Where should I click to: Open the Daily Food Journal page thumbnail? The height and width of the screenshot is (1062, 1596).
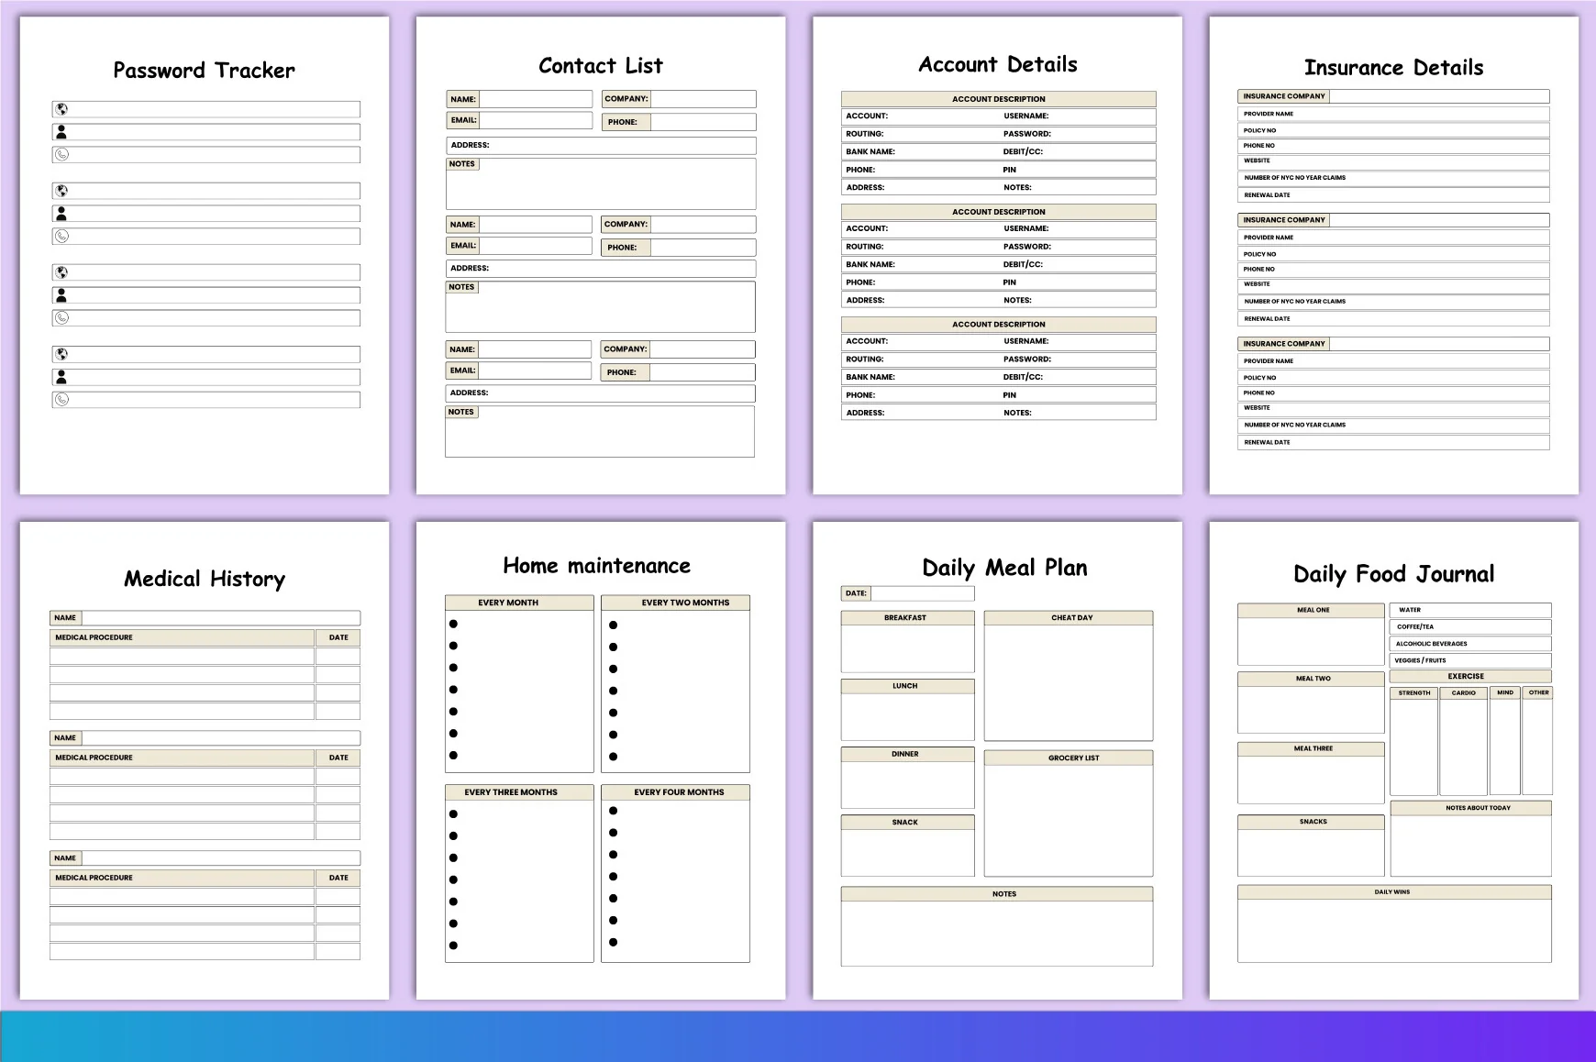pos(1393,760)
